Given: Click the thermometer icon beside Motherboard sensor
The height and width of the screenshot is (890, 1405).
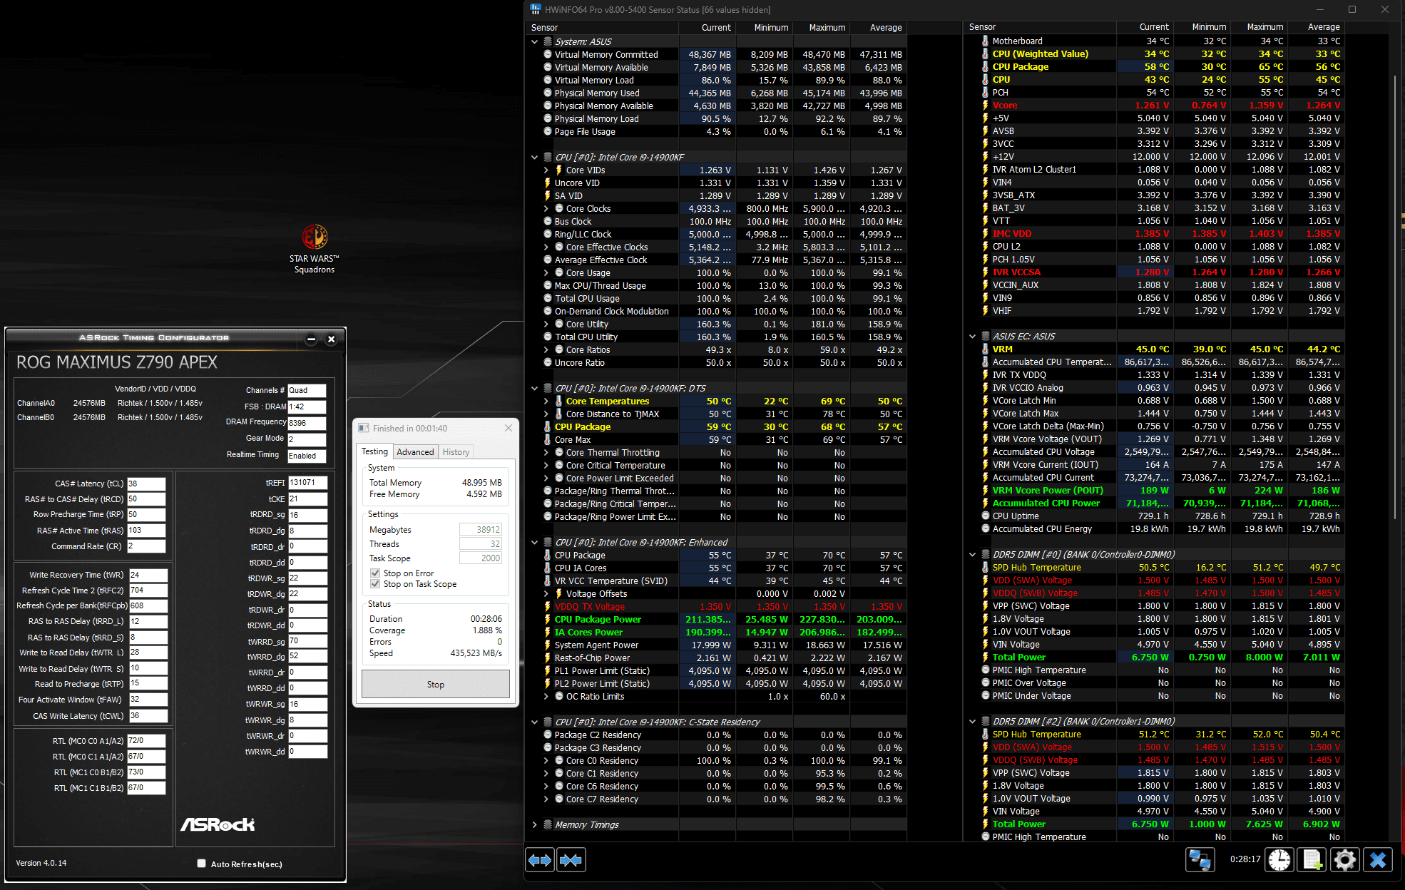Looking at the screenshot, I should (x=985, y=41).
